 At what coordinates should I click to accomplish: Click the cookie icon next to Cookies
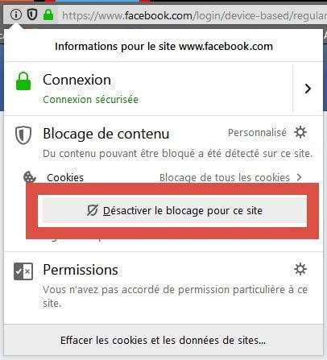(x=30, y=177)
